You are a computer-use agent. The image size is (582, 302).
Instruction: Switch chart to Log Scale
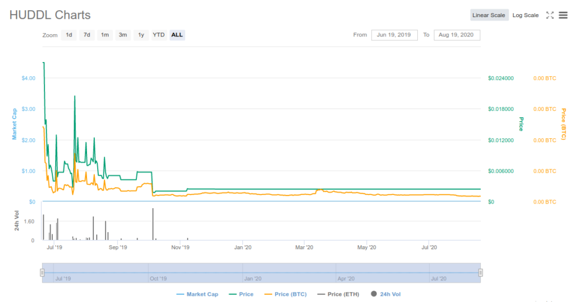525,15
